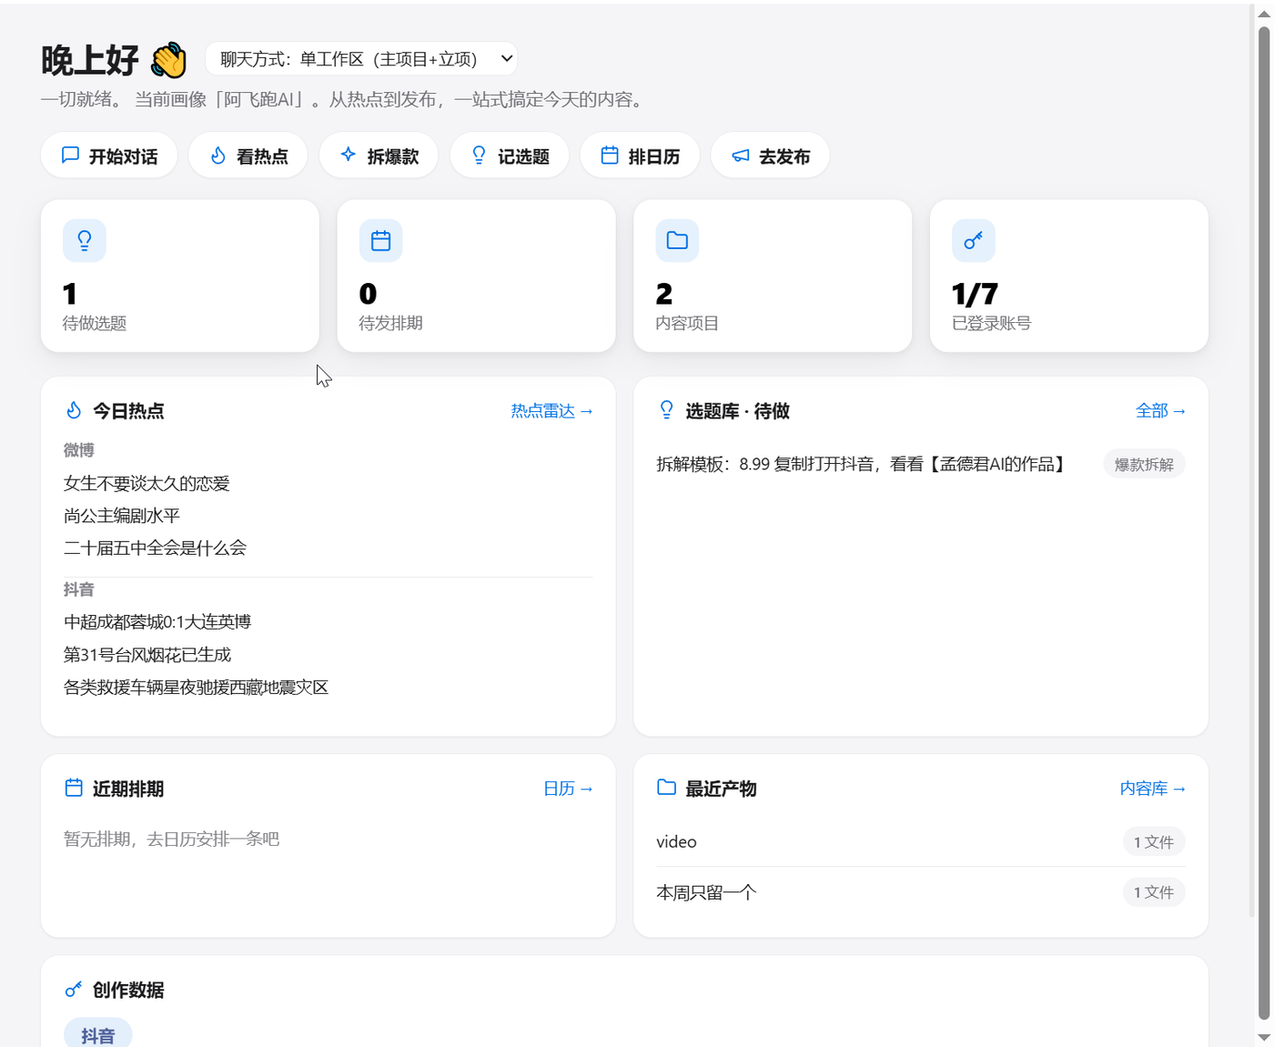
Task: Click the chat bubble icon in 开始对话
Action: coord(70,156)
